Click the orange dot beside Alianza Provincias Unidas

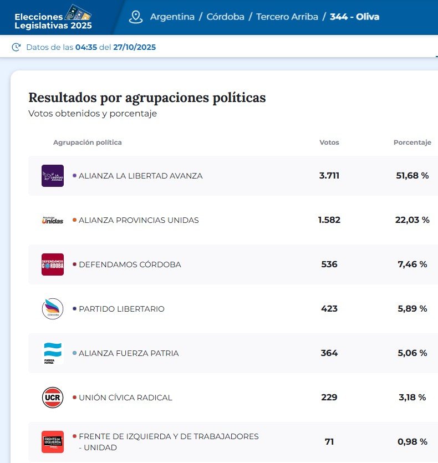74,220
